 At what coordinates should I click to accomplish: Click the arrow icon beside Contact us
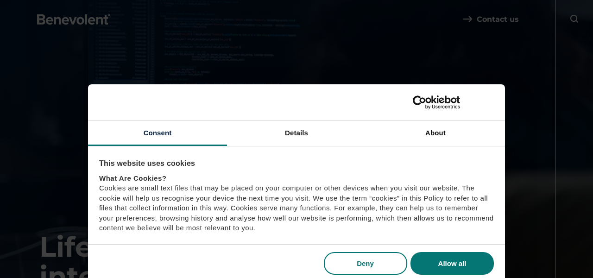tap(468, 18)
